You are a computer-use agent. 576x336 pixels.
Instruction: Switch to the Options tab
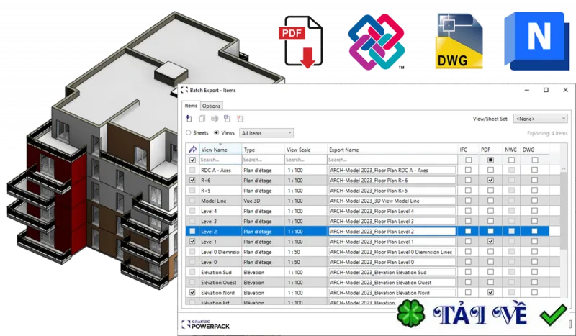(x=211, y=106)
